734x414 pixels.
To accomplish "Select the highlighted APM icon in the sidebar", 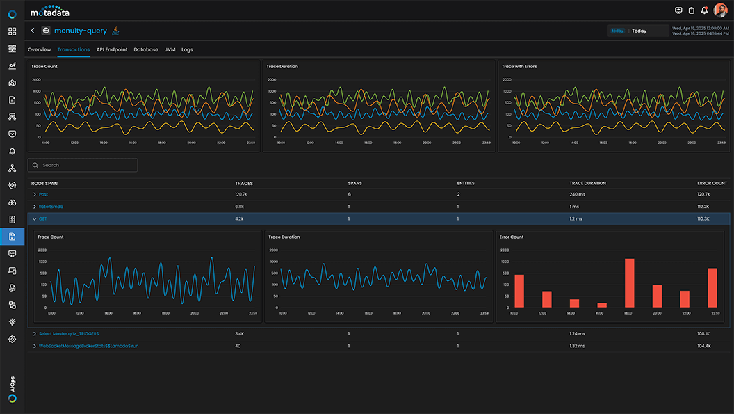I will [x=12, y=236].
